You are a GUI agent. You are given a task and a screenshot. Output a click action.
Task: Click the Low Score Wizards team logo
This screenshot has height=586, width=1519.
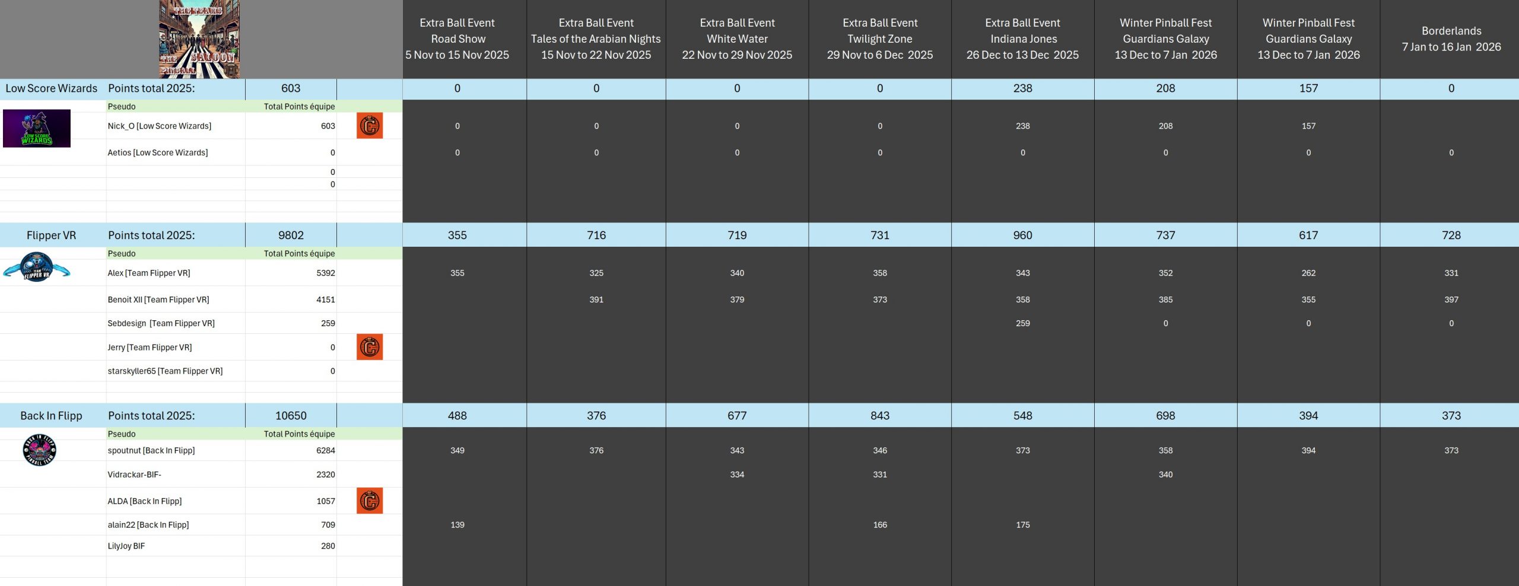click(37, 128)
